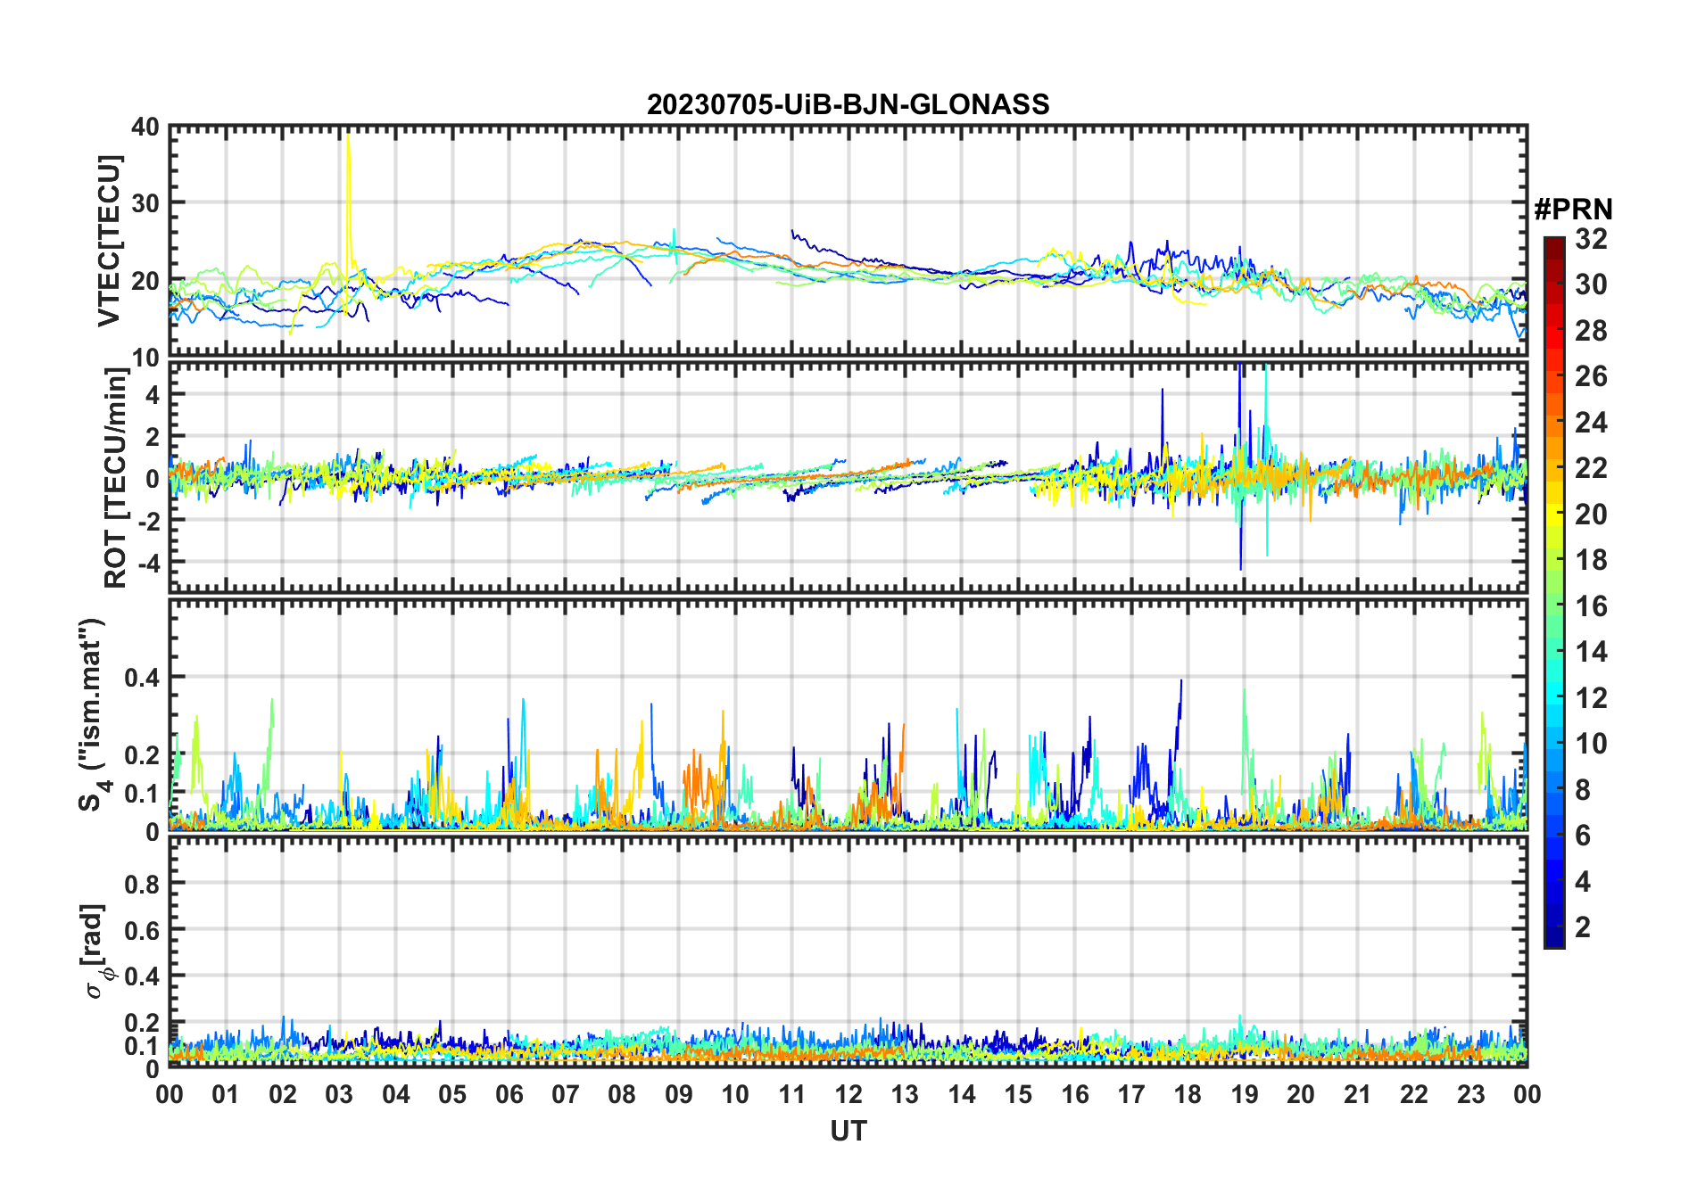Viewport: 1697px width, 1186px height.
Task: Select the 06 hour tick on UT axis
Action: pos(509,1094)
